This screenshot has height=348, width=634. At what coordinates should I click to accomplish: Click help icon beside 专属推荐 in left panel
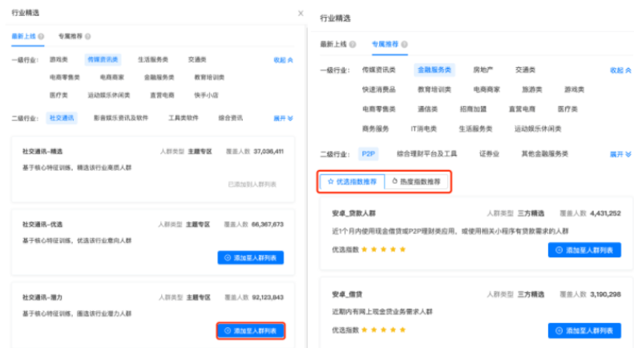click(87, 36)
